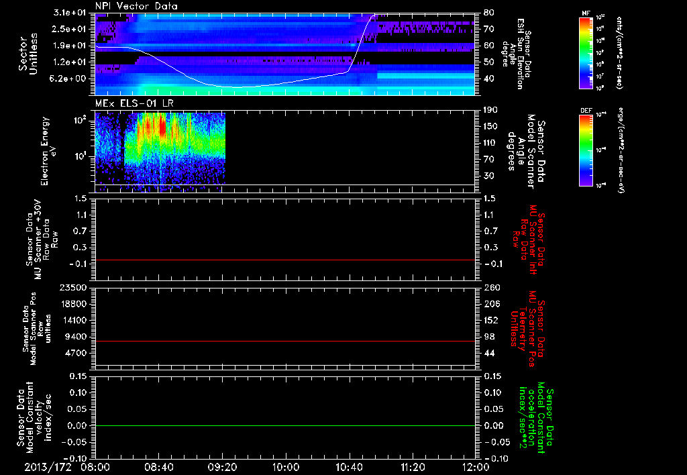Click the red high-flux burst in ELS spectrogram
Image resolution: width=687 pixels, height=475 pixels.
tap(162, 128)
